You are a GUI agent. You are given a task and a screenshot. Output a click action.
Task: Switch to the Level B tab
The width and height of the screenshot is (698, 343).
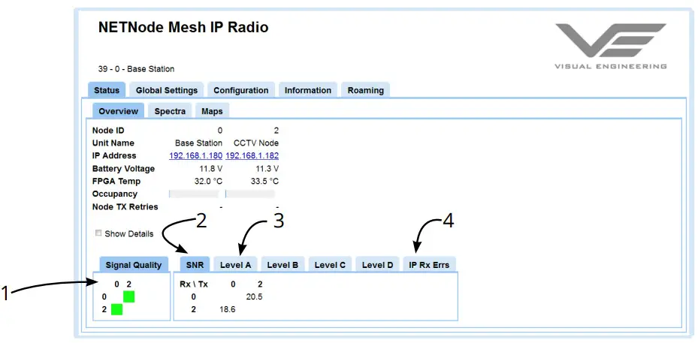click(x=283, y=265)
